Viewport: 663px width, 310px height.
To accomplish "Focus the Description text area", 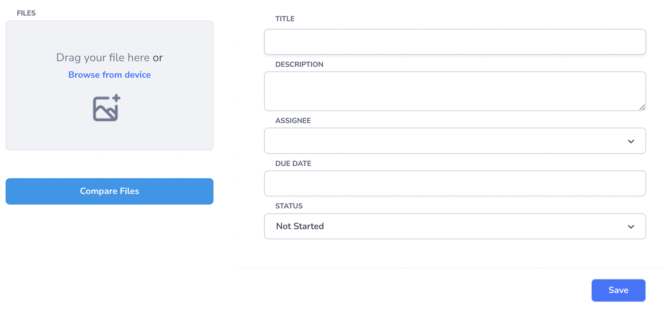I will (x=455, y=91).
